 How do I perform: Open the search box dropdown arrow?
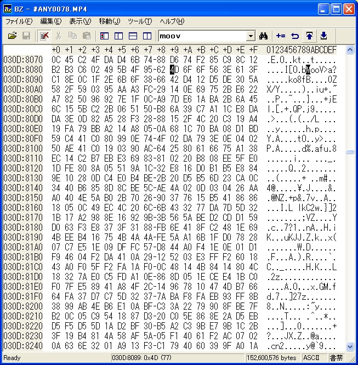[x=251, y=36]
